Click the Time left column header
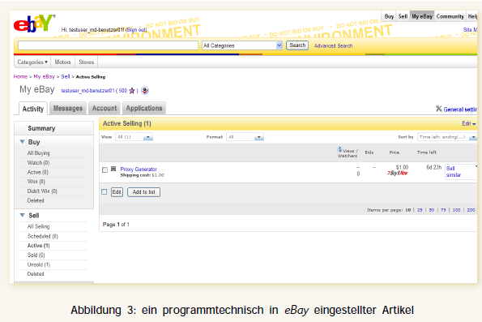This screenshot has width=482, height=322. pyautogui.click(x=427, y=152)
